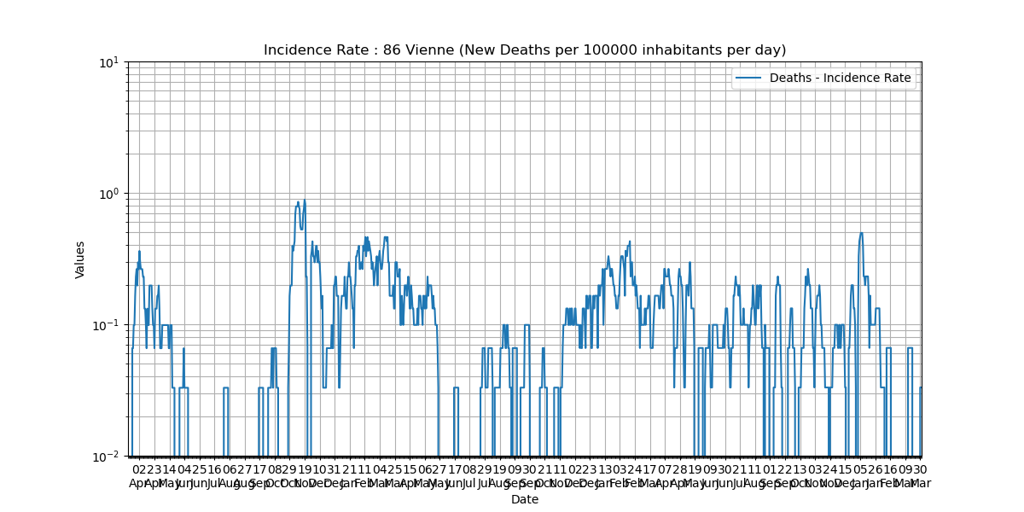Click the 'Values' y-axis label
The width and height of the screenshot is (1024, 512).
(x=80, y=259)
